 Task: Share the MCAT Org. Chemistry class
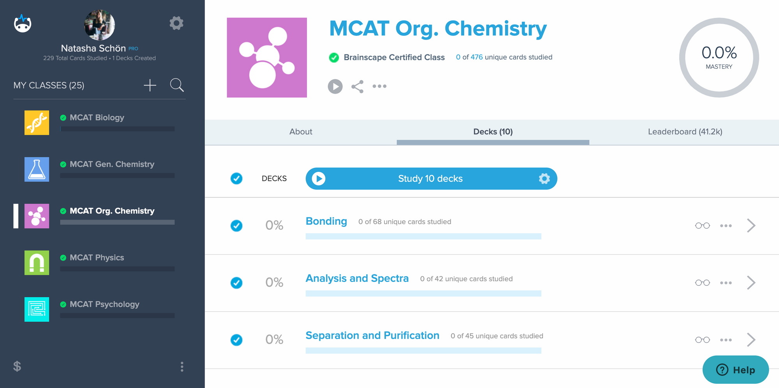coord(357,86)
